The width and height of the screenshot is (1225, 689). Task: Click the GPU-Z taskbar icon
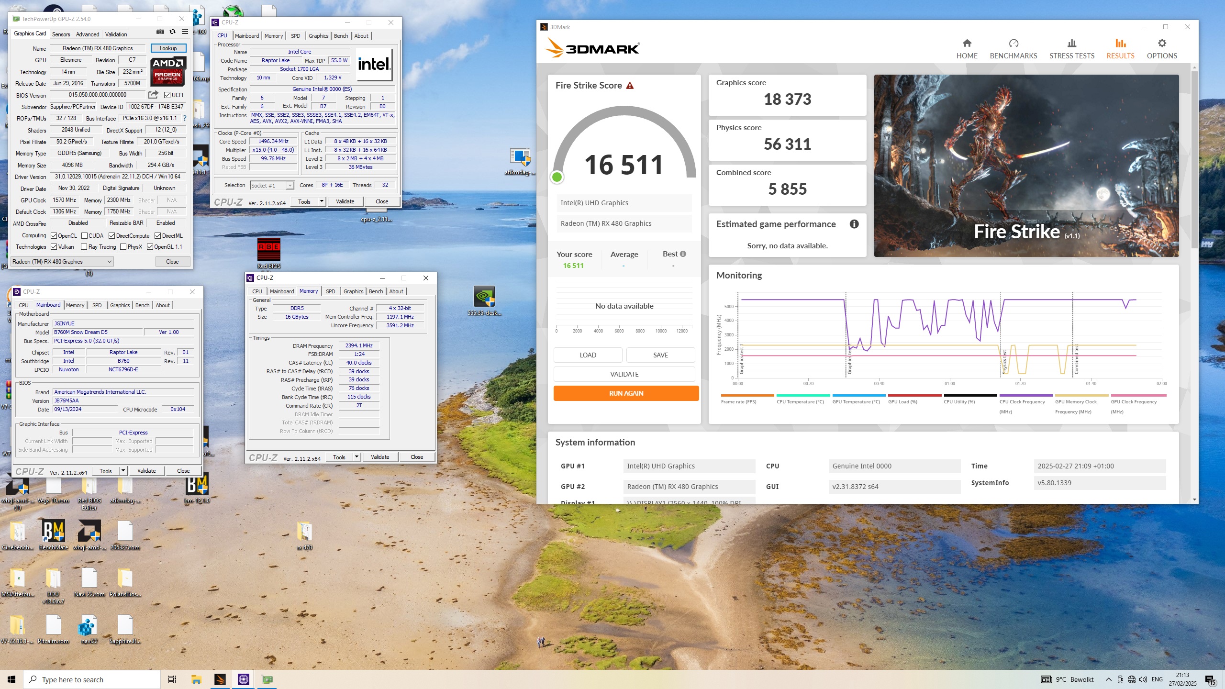[x=267, y=679]
